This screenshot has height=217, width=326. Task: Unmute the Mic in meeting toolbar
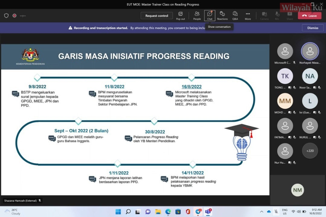click(x=277, y=15)
